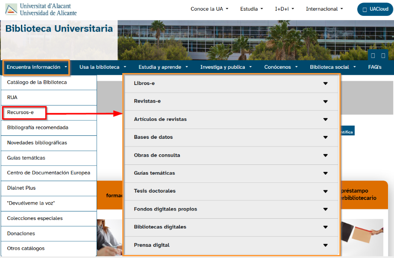Open the woman writing thumbnail image

tap(110, 237)
